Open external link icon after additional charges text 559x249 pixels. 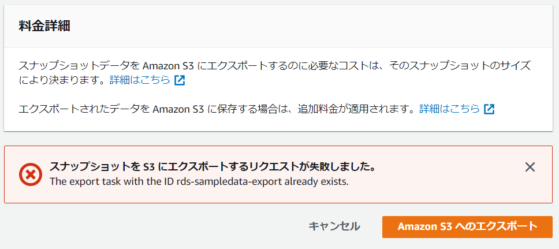click(489, 109)
